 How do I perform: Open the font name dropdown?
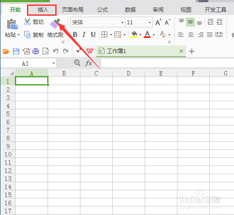122,22
